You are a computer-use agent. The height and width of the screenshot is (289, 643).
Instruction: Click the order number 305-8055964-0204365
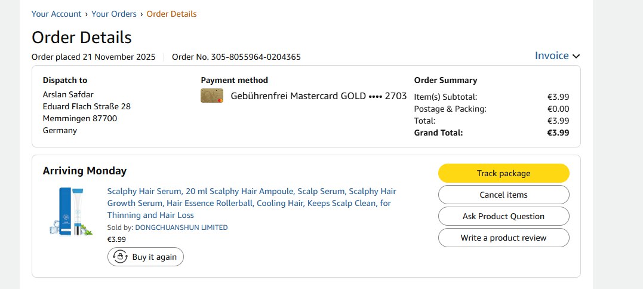pos(256,57)
